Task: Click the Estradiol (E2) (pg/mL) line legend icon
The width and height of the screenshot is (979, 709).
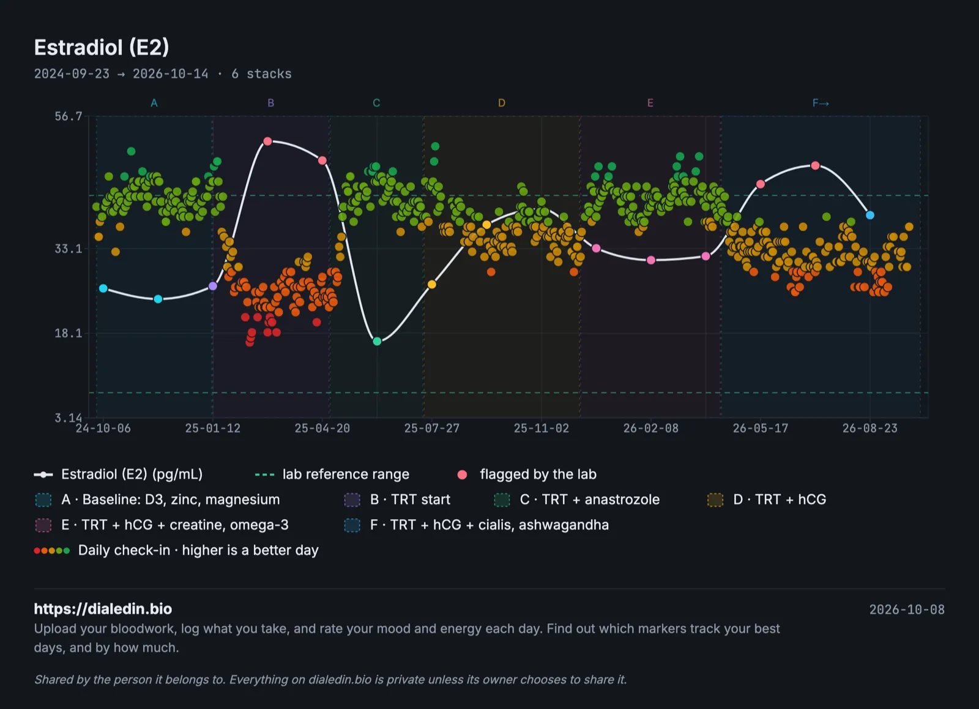Action: pos(43,475)
